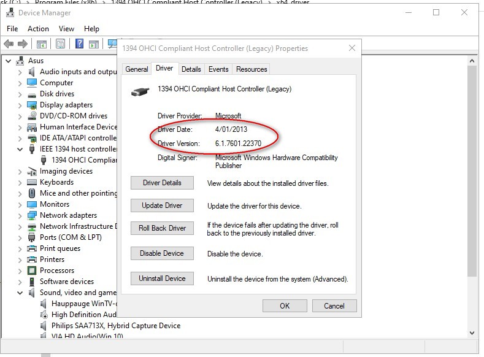Click the Printers category icon
Image resolution: width=484 pixels, height=357 pixels.
pos(32,259)
